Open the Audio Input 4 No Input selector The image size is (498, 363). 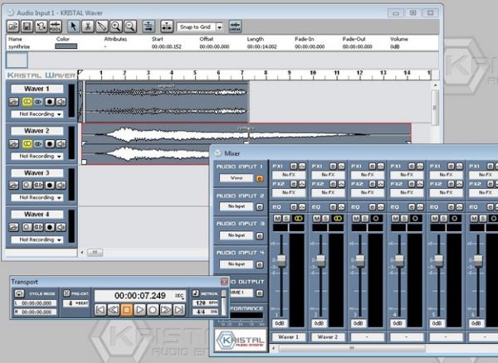click(x=237, y=264)
